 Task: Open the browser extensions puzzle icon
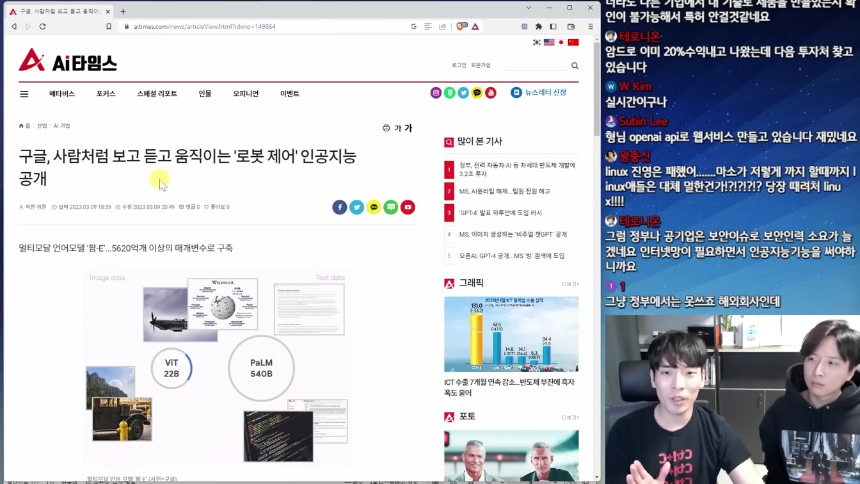(539, 27)
